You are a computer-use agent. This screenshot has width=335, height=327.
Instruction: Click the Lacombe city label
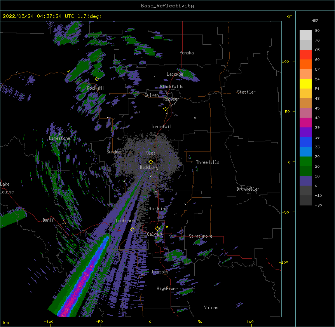pos(175,74)
